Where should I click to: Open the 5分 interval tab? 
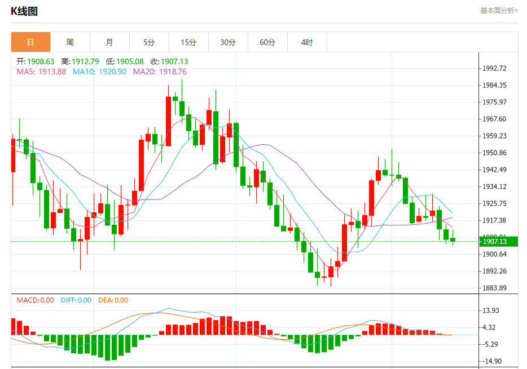tap(149, 42)
